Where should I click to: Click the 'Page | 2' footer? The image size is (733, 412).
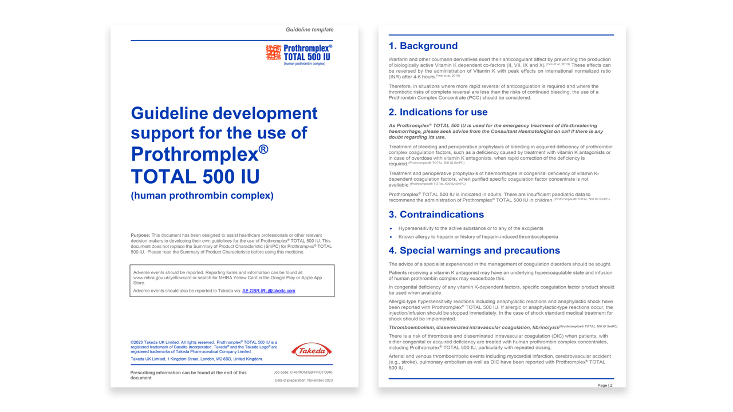(605, 385)
